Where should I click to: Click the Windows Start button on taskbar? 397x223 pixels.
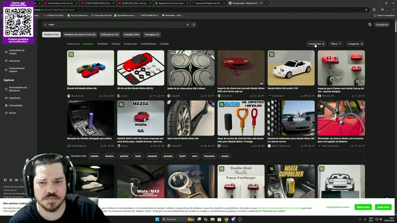[157, 219]
